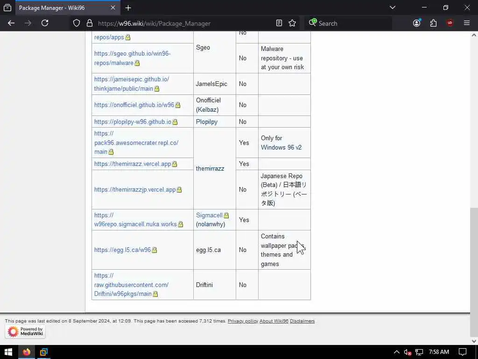Open the sgeo win96-repos/malware link
Image resolution: width=478 pixels, height=359 pixels.
132,58
